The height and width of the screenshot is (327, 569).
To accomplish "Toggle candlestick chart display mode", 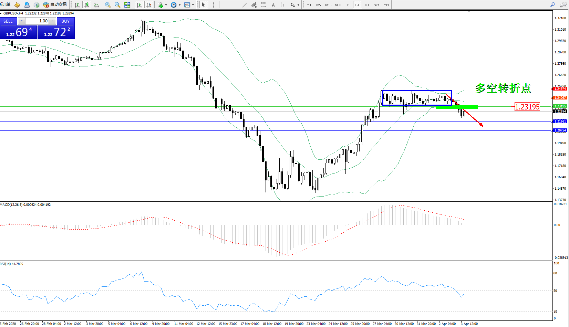I will tap(87, 5).
